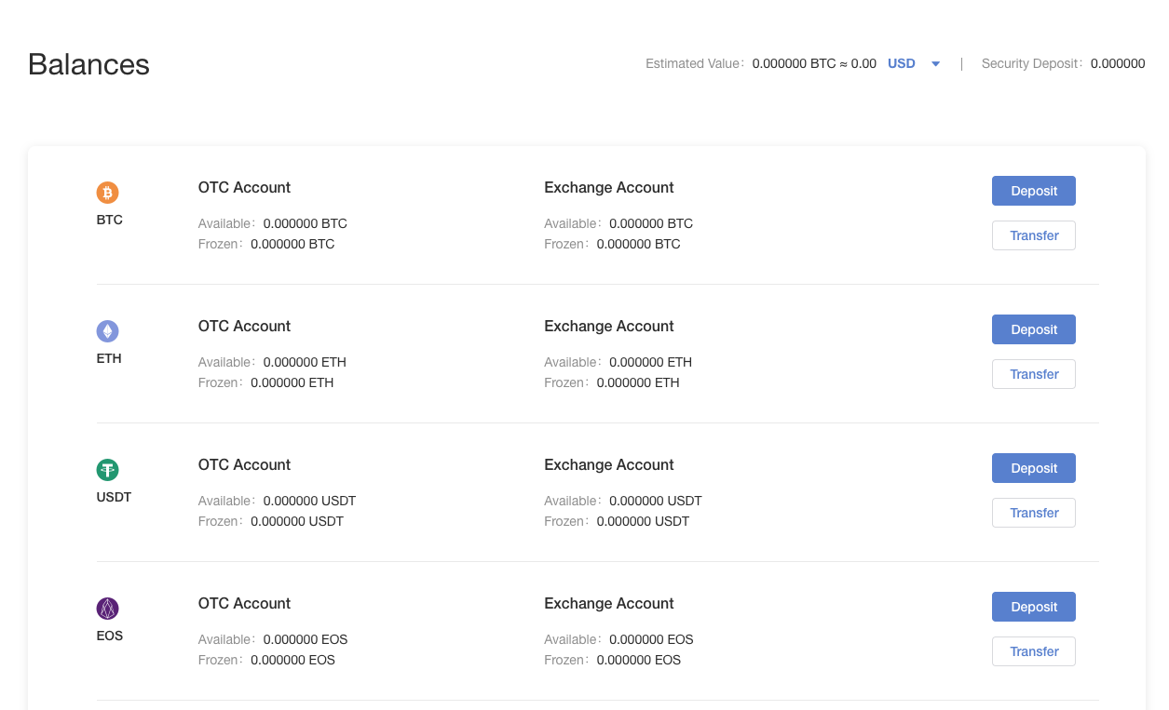Select Exchange frozen 0.000000 ETH value
This screenshot has height=710, width=1169.
pyautogui.click(x=638, y=382)
